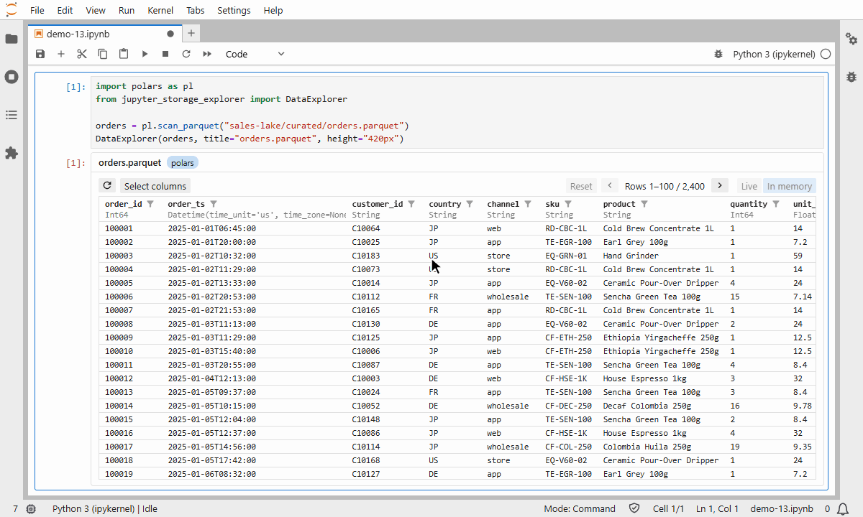Open running terminals and kernels sidebar icon

(x=12, y=77)
